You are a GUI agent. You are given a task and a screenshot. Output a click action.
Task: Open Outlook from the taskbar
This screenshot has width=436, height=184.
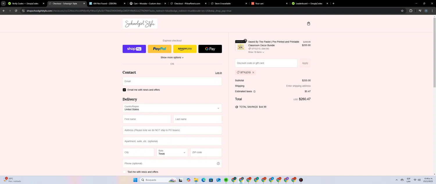tap(218, 180)
